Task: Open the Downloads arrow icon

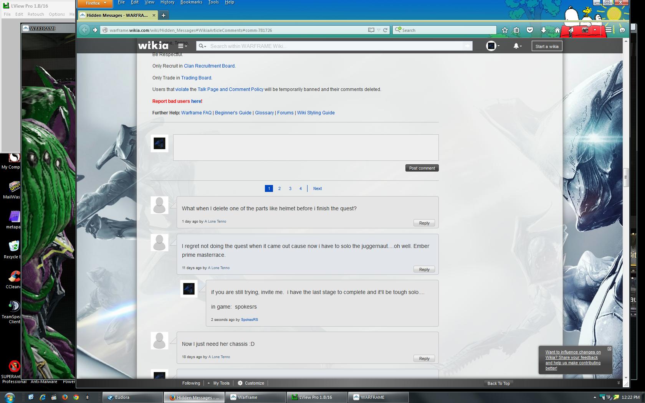Action: [543, 30]
